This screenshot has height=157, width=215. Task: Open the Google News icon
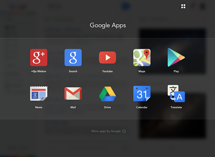(39, 93)
